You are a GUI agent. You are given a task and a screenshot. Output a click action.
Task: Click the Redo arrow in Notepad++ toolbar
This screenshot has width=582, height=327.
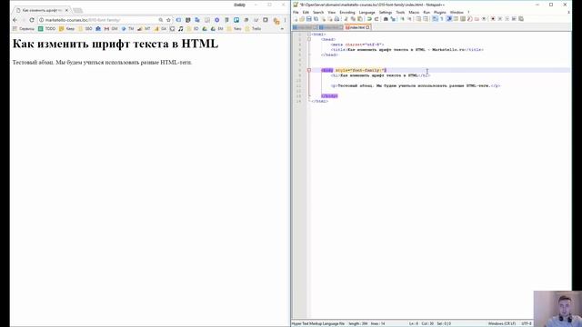[x=376, y=19]
